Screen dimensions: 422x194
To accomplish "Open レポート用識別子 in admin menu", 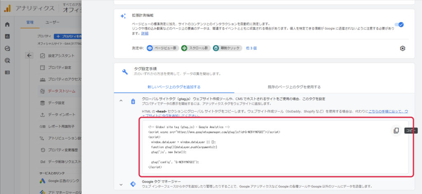I will (x=61, y=126).
